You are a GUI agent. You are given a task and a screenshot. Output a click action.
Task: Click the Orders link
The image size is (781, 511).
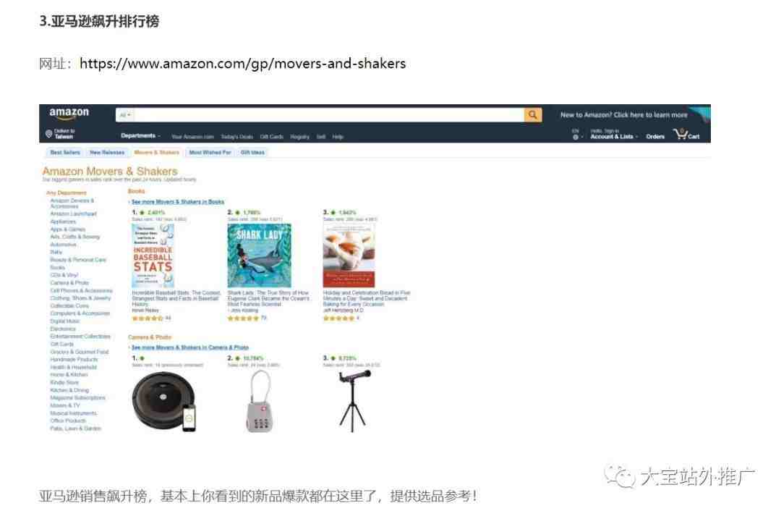point(655,136)
